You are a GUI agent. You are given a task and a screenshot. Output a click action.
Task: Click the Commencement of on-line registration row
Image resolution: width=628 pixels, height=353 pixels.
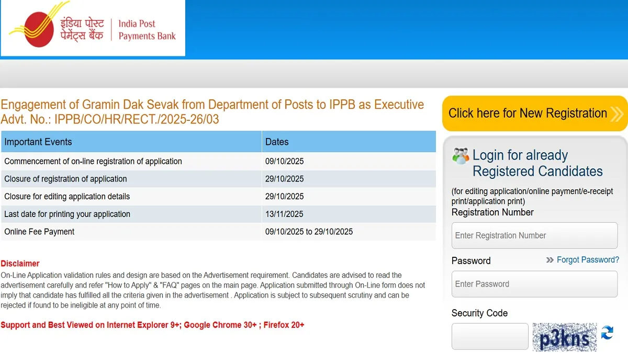point(93,161)
